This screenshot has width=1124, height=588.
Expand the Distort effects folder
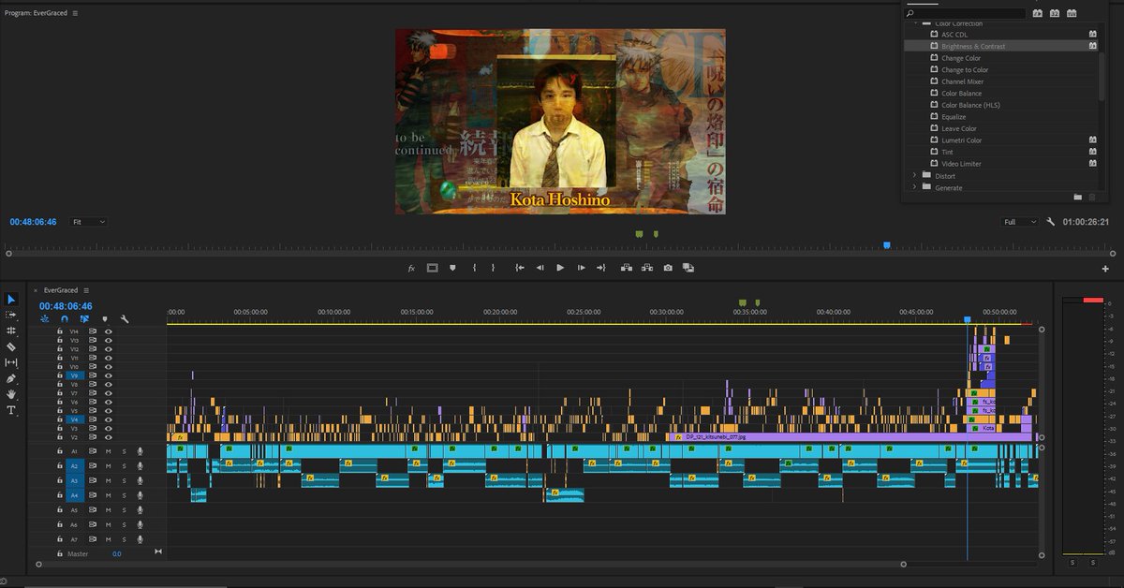tap(915, 175)
